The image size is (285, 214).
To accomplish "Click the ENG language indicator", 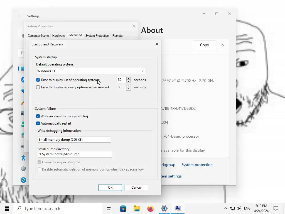I will point(247,208).
